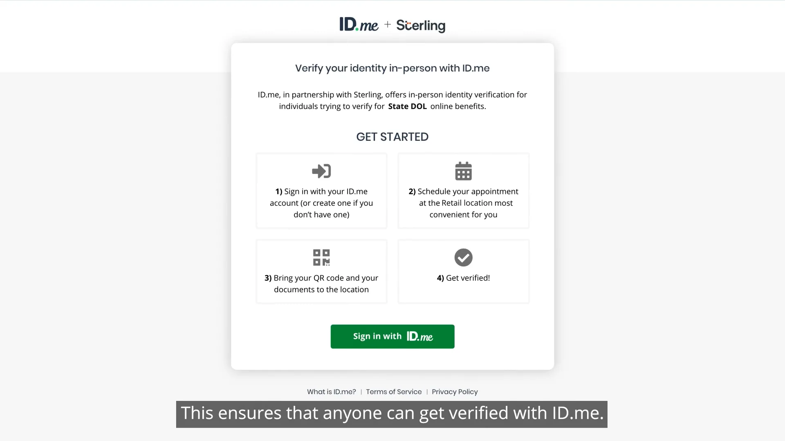Viewport: 785px width, 441px height.
Task: Click the bold State DOL text
Action: 407,106
